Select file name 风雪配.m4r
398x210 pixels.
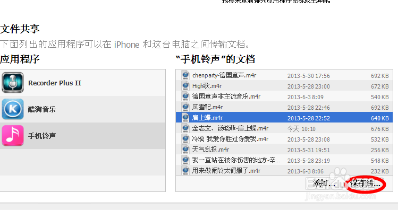pyautogui.click(x=207, y=108)
